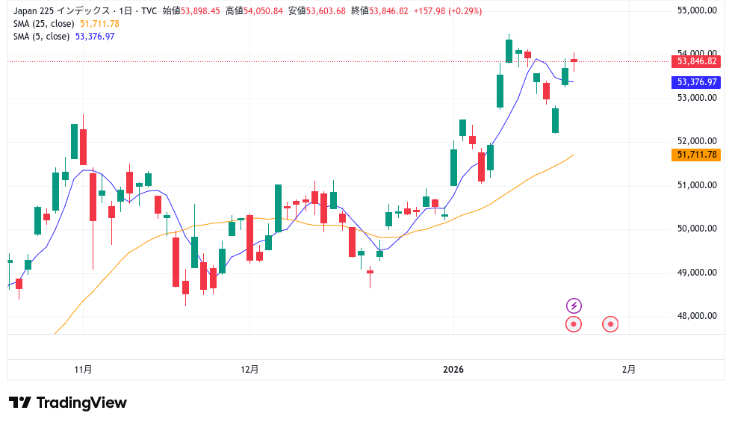This screenshot has width=732, height=425.
Task: Click the red event marker below the lightning icon
Action: (574, 324)
